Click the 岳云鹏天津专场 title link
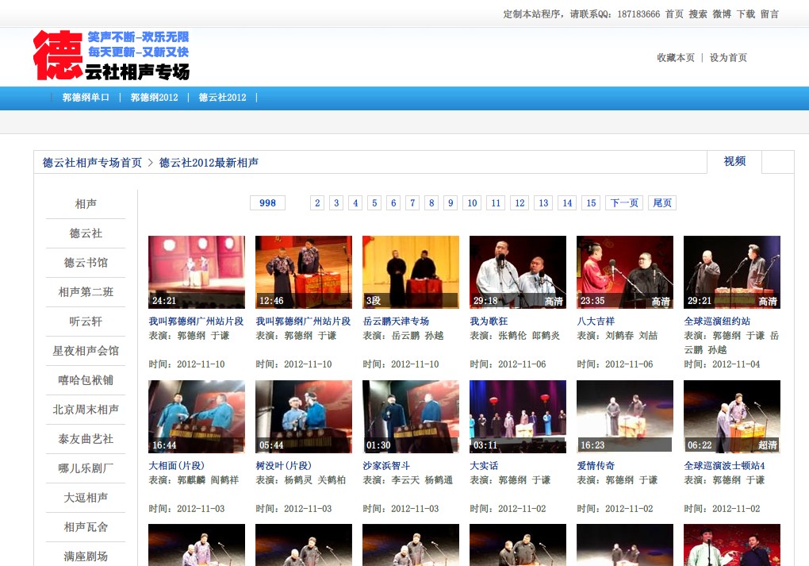The width and height of the screenshot is (809, 566). [x=396, y=322]
